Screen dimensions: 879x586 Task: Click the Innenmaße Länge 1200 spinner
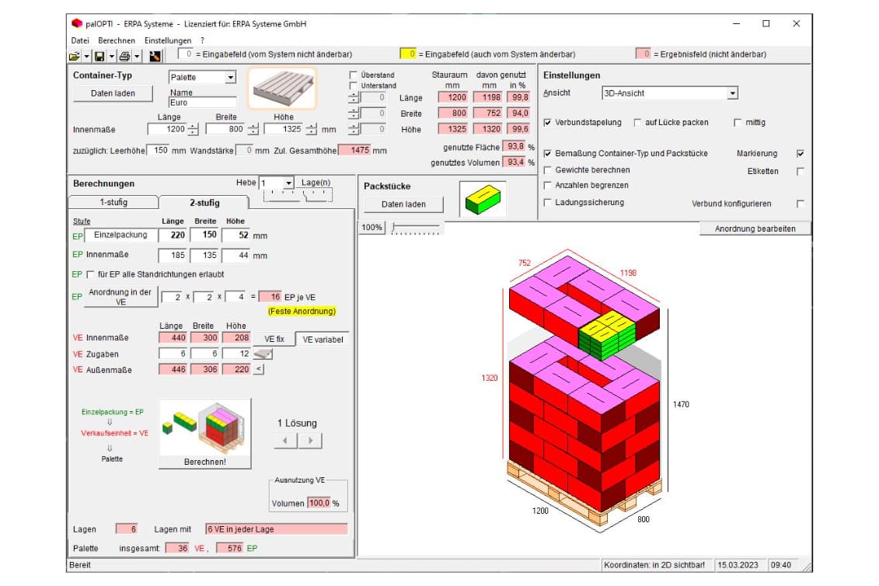(x=193, y=130)
